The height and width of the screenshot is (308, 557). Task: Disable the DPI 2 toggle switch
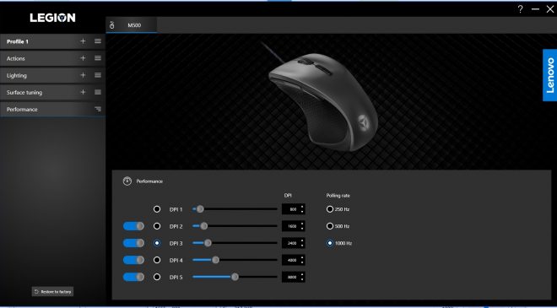click(133, 226)
